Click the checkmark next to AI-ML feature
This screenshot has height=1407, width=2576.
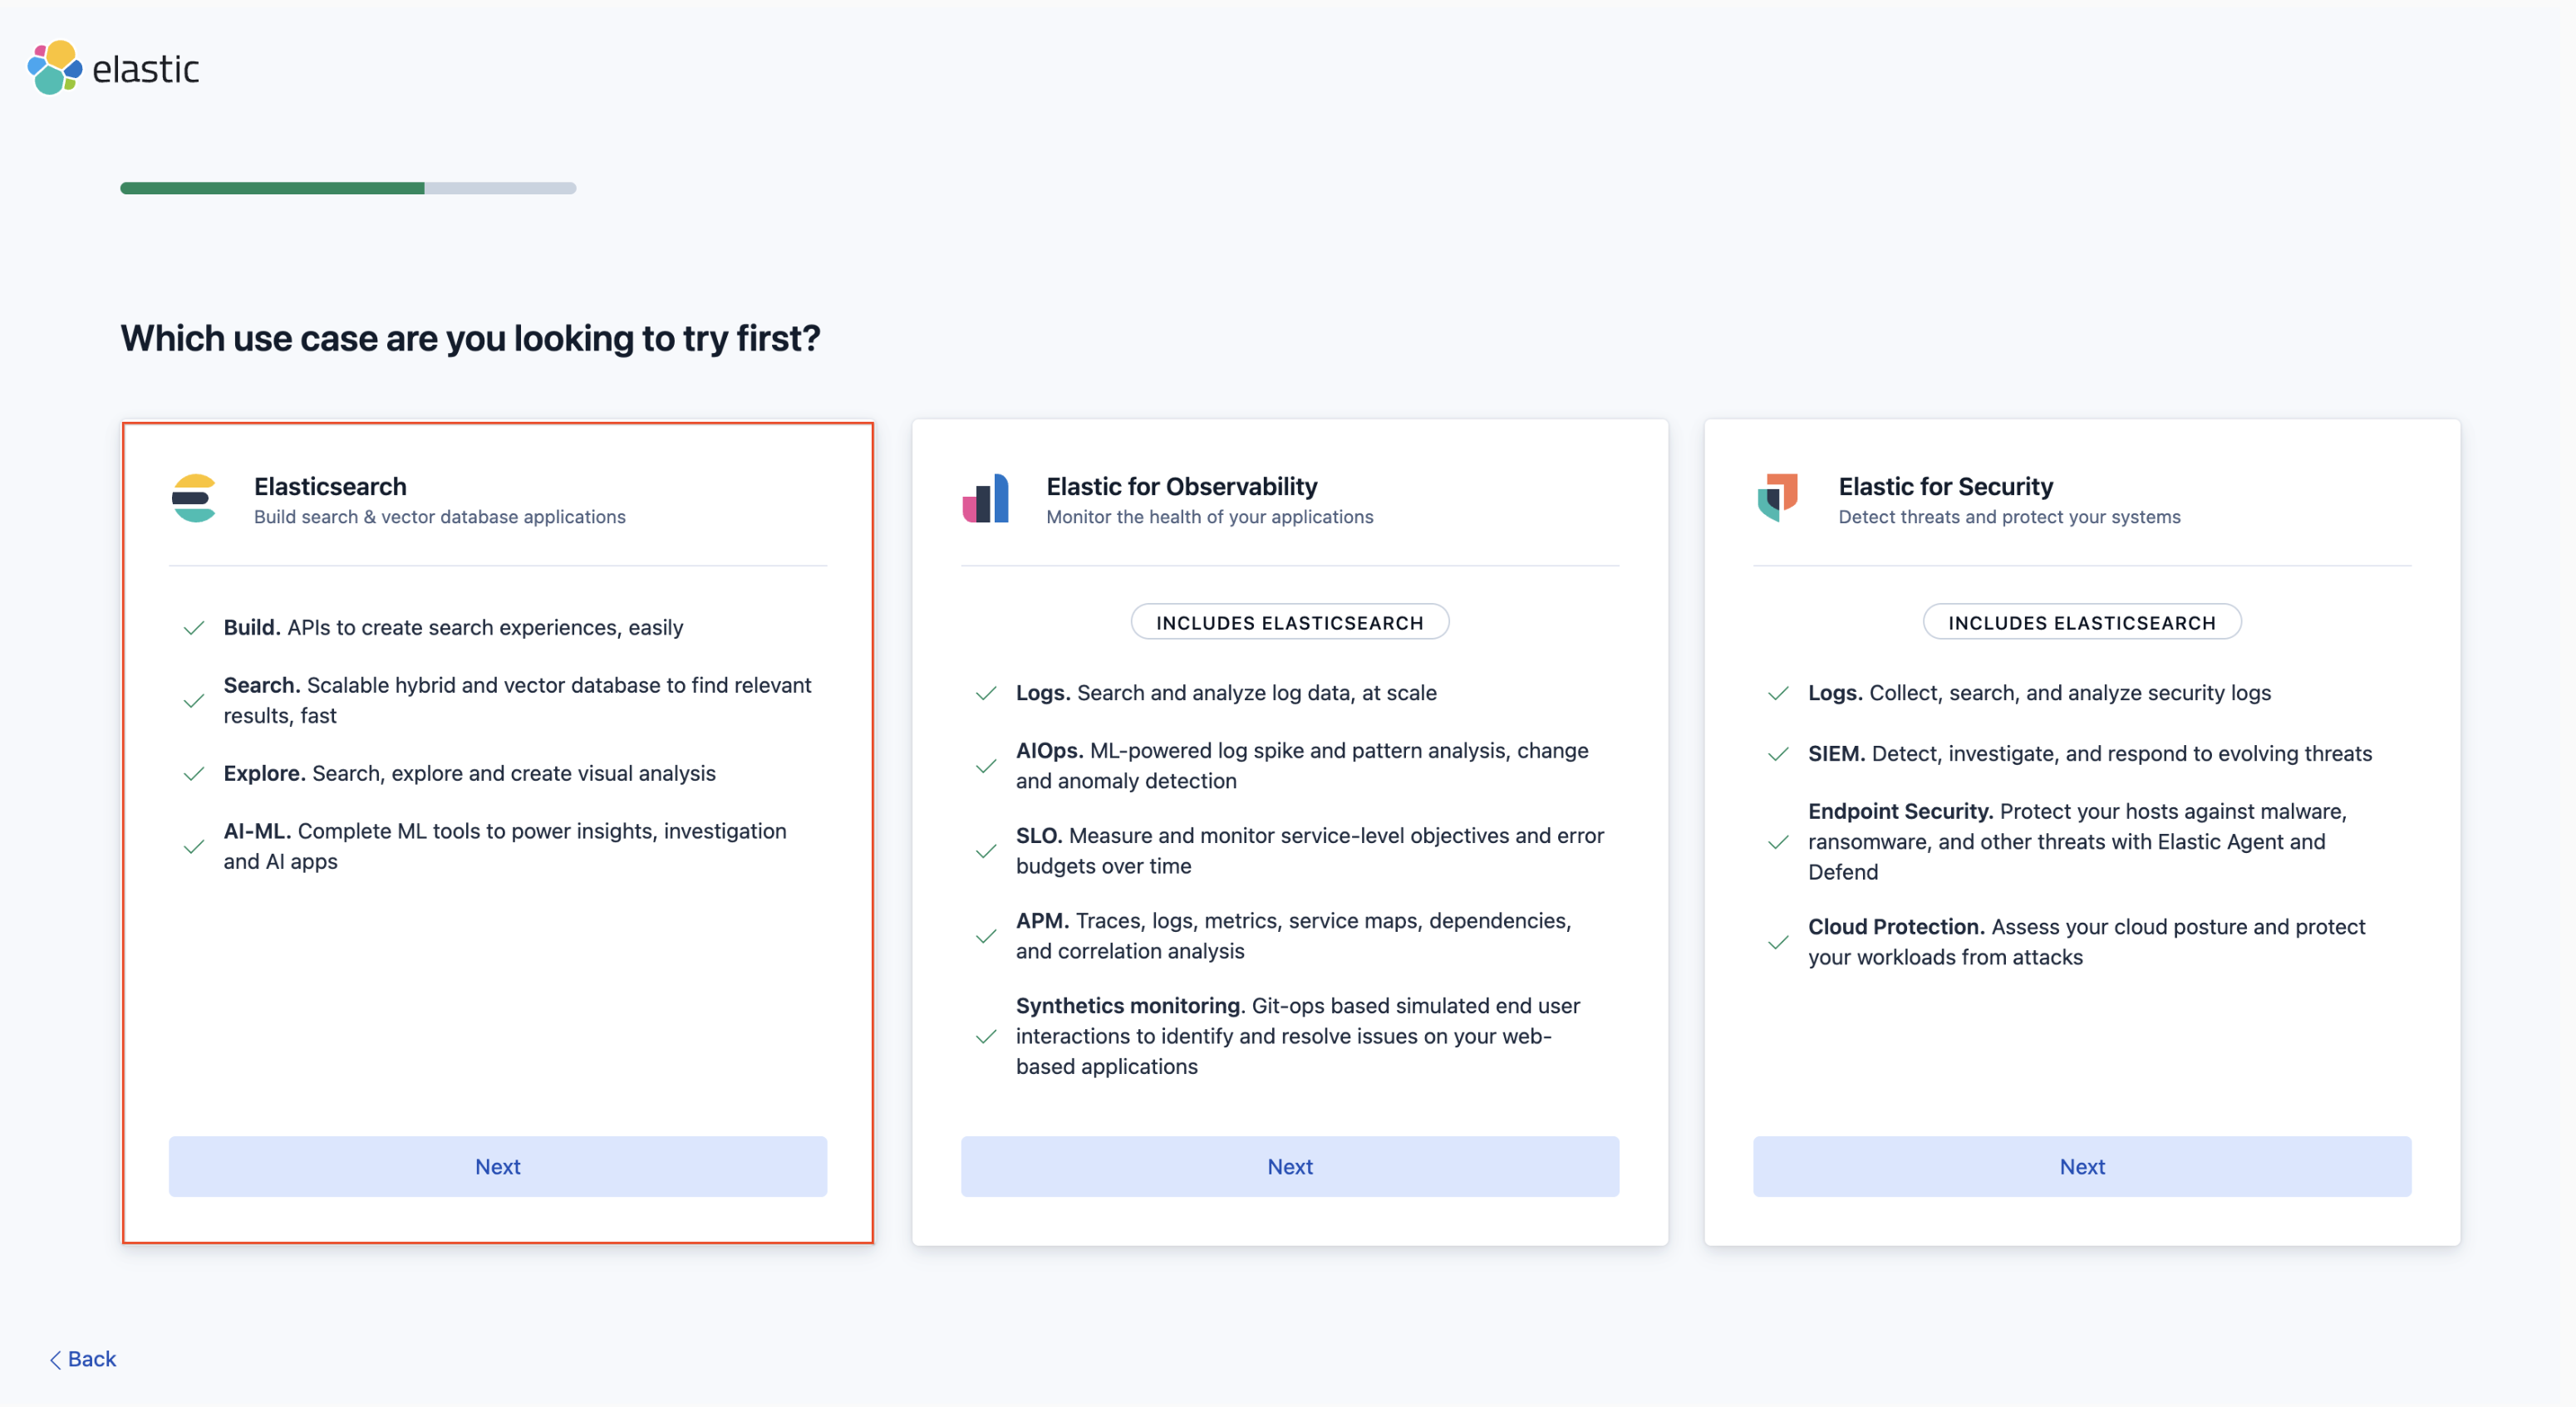point(192,846)
